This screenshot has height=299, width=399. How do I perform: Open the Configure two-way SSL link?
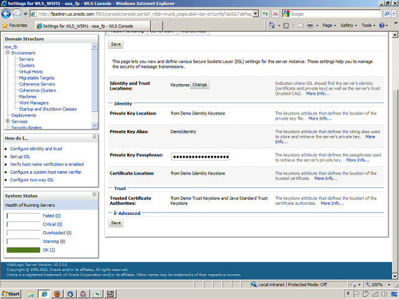coord(32,179)
